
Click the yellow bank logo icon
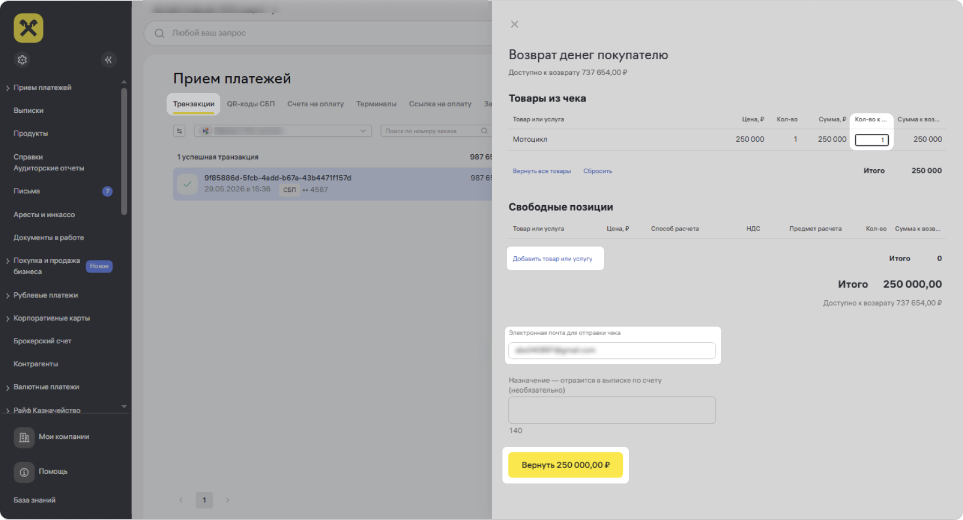pos(28,28)
